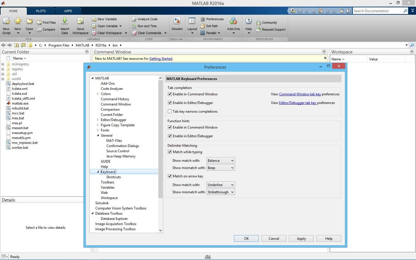This screenshot has width=416, height=260.
Task: Click browse for folder icon
Action: 23,45
